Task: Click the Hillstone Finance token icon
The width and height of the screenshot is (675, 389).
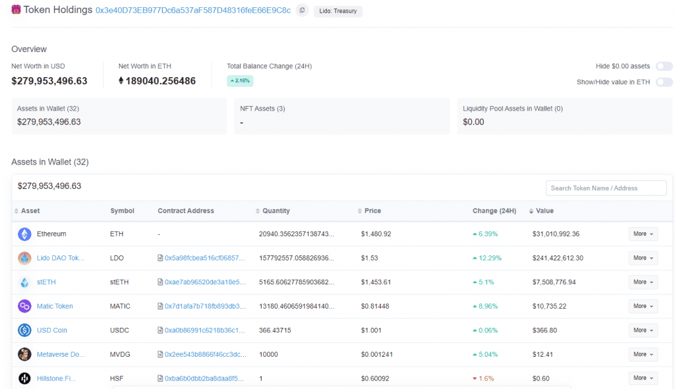Action: tap(24, 378)
